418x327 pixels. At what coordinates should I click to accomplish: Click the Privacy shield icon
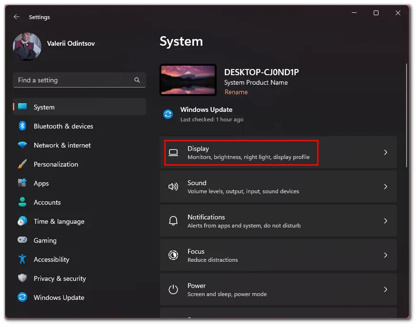pyautogui.click(x=22, y=278)
